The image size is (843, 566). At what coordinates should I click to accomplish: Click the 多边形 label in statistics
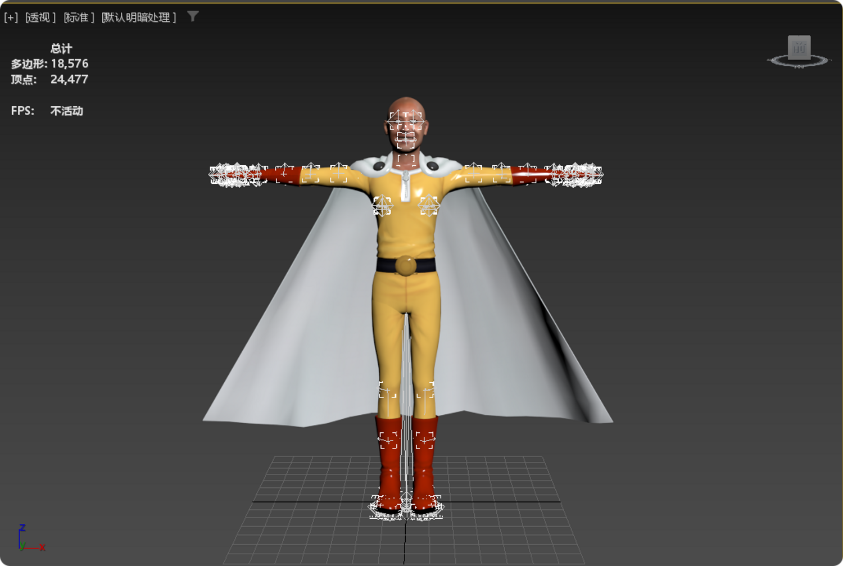pyautogui.click(x=29, y=64)
